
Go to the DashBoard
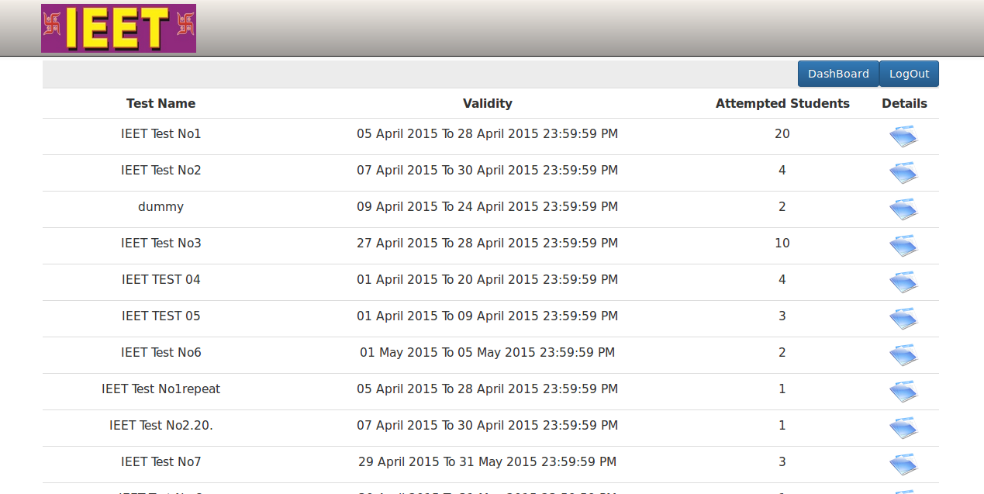point(838,74)
